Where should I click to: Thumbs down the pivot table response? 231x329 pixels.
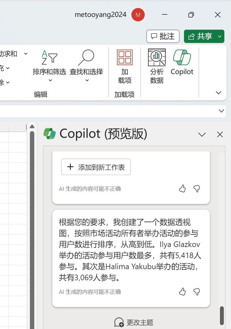[x=197, y=292]
